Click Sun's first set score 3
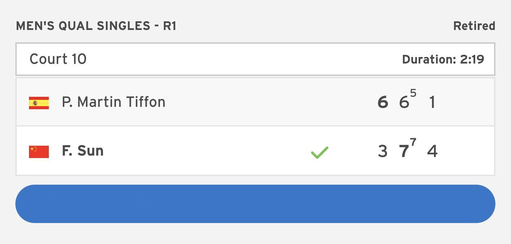The width and height of the screenshot is (511, 244). 382,151
